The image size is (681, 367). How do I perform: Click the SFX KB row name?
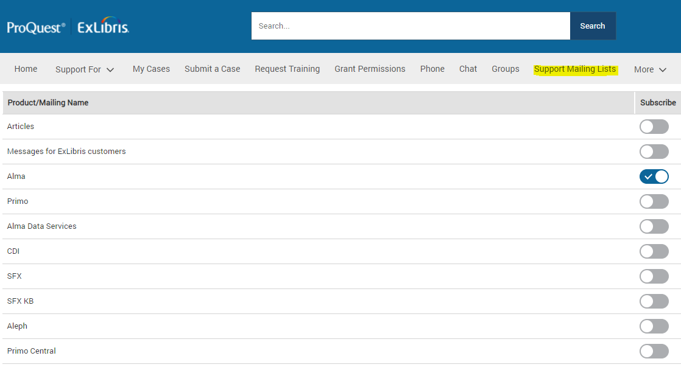(20, 301)
